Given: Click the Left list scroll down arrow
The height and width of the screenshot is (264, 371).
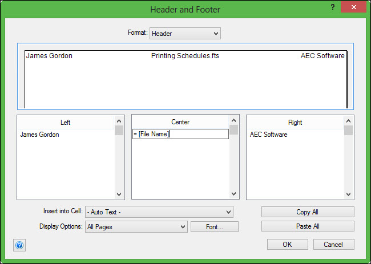Looking at the screenshot, I should pyautogui.click(x=119, y=194).
